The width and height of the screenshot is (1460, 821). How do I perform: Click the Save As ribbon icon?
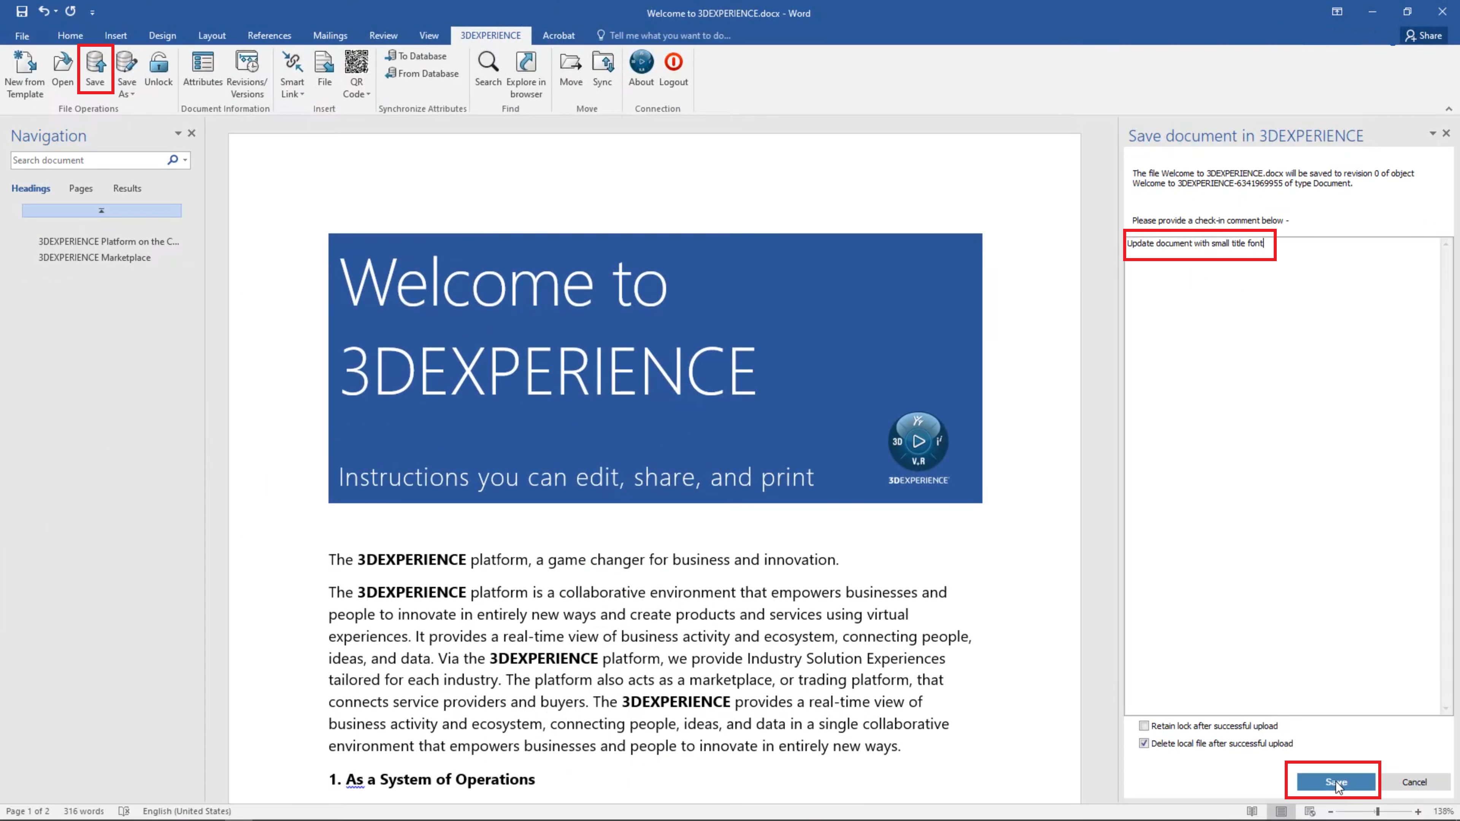pos(126,62)
